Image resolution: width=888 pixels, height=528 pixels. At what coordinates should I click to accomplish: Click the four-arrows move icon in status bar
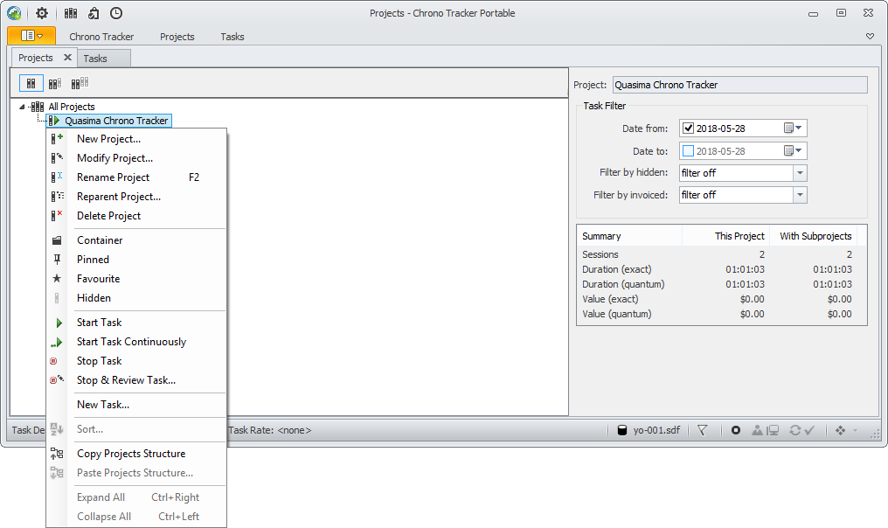pyautogui.click(x=841, y=431)
